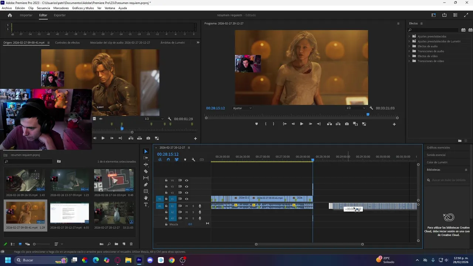Export frame with the camera icon in Program monitor
Viewport: 473px width, 266px height.
347,124
